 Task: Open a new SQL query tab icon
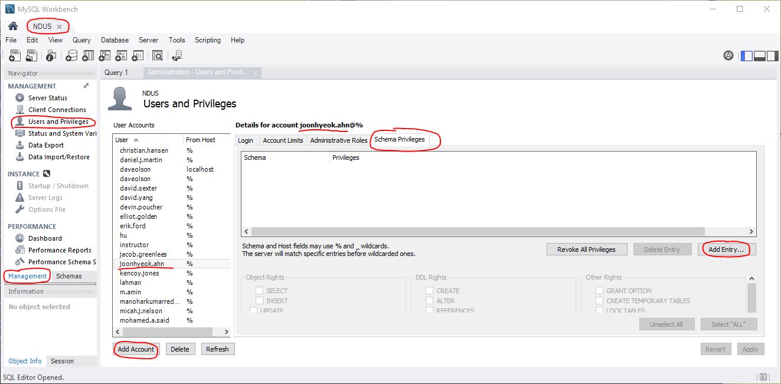click(15, 55)
